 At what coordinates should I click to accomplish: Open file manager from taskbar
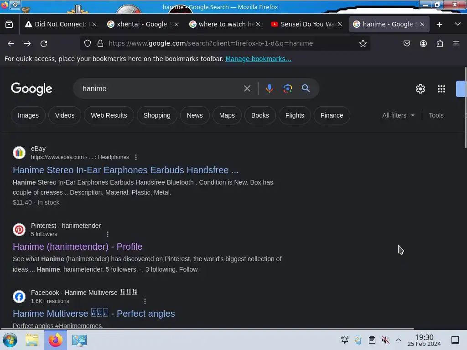click(32, 340)
